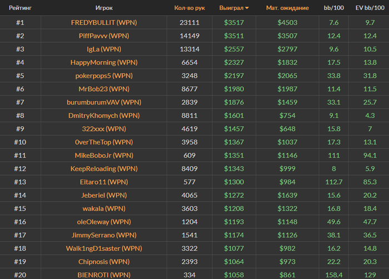Select bb/100 value 33.8
The height and width of the screenshot is (279, 389).
pos(333,76)
